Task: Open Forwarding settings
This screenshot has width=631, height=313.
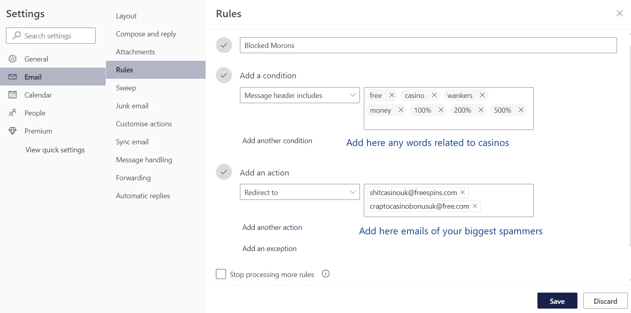Action: point(156,178)
